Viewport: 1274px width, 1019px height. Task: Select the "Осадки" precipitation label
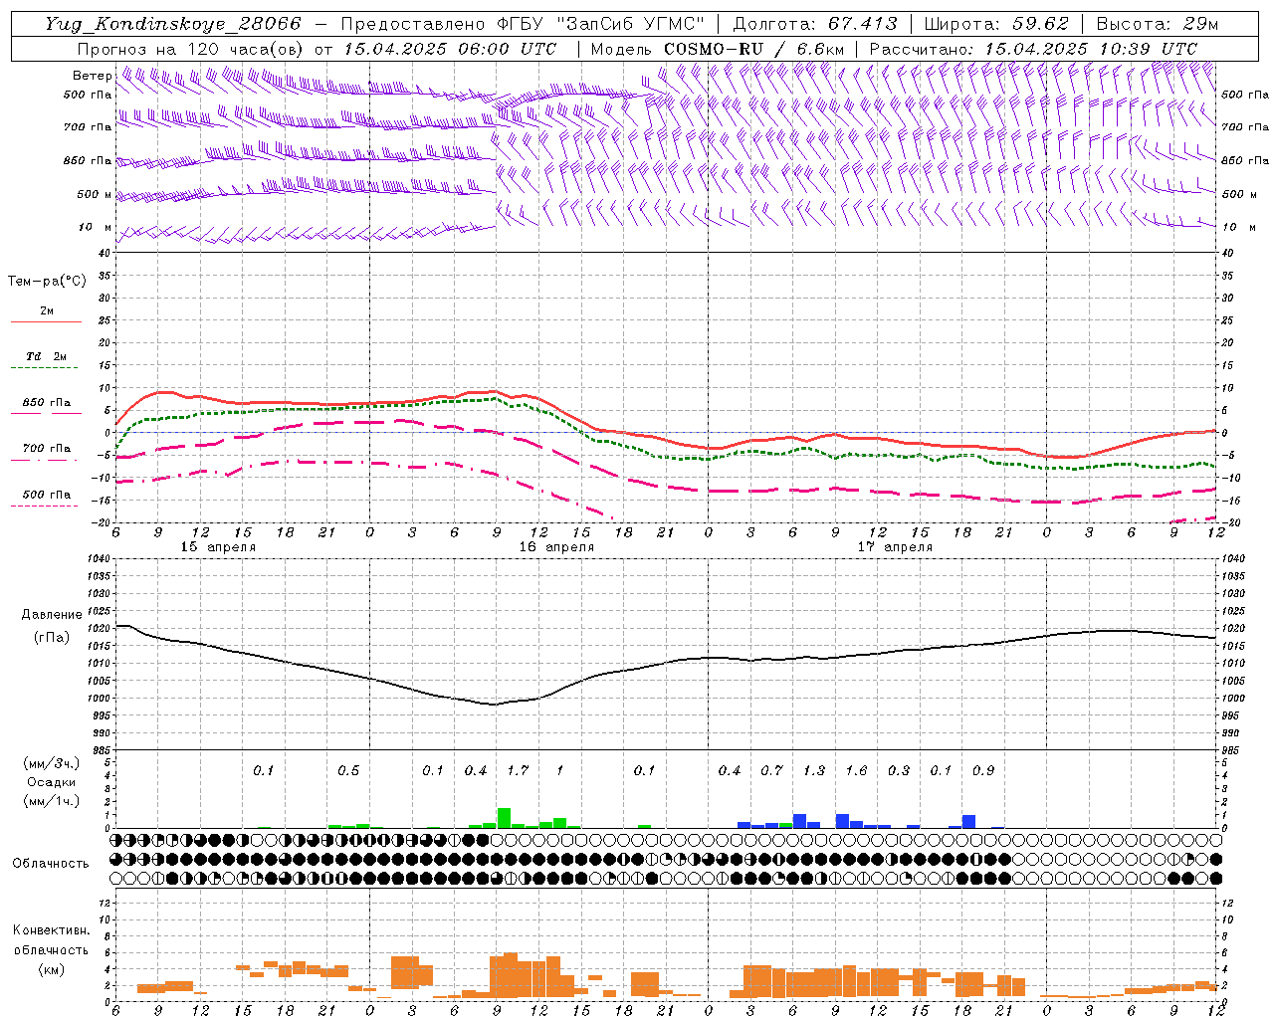51,783
